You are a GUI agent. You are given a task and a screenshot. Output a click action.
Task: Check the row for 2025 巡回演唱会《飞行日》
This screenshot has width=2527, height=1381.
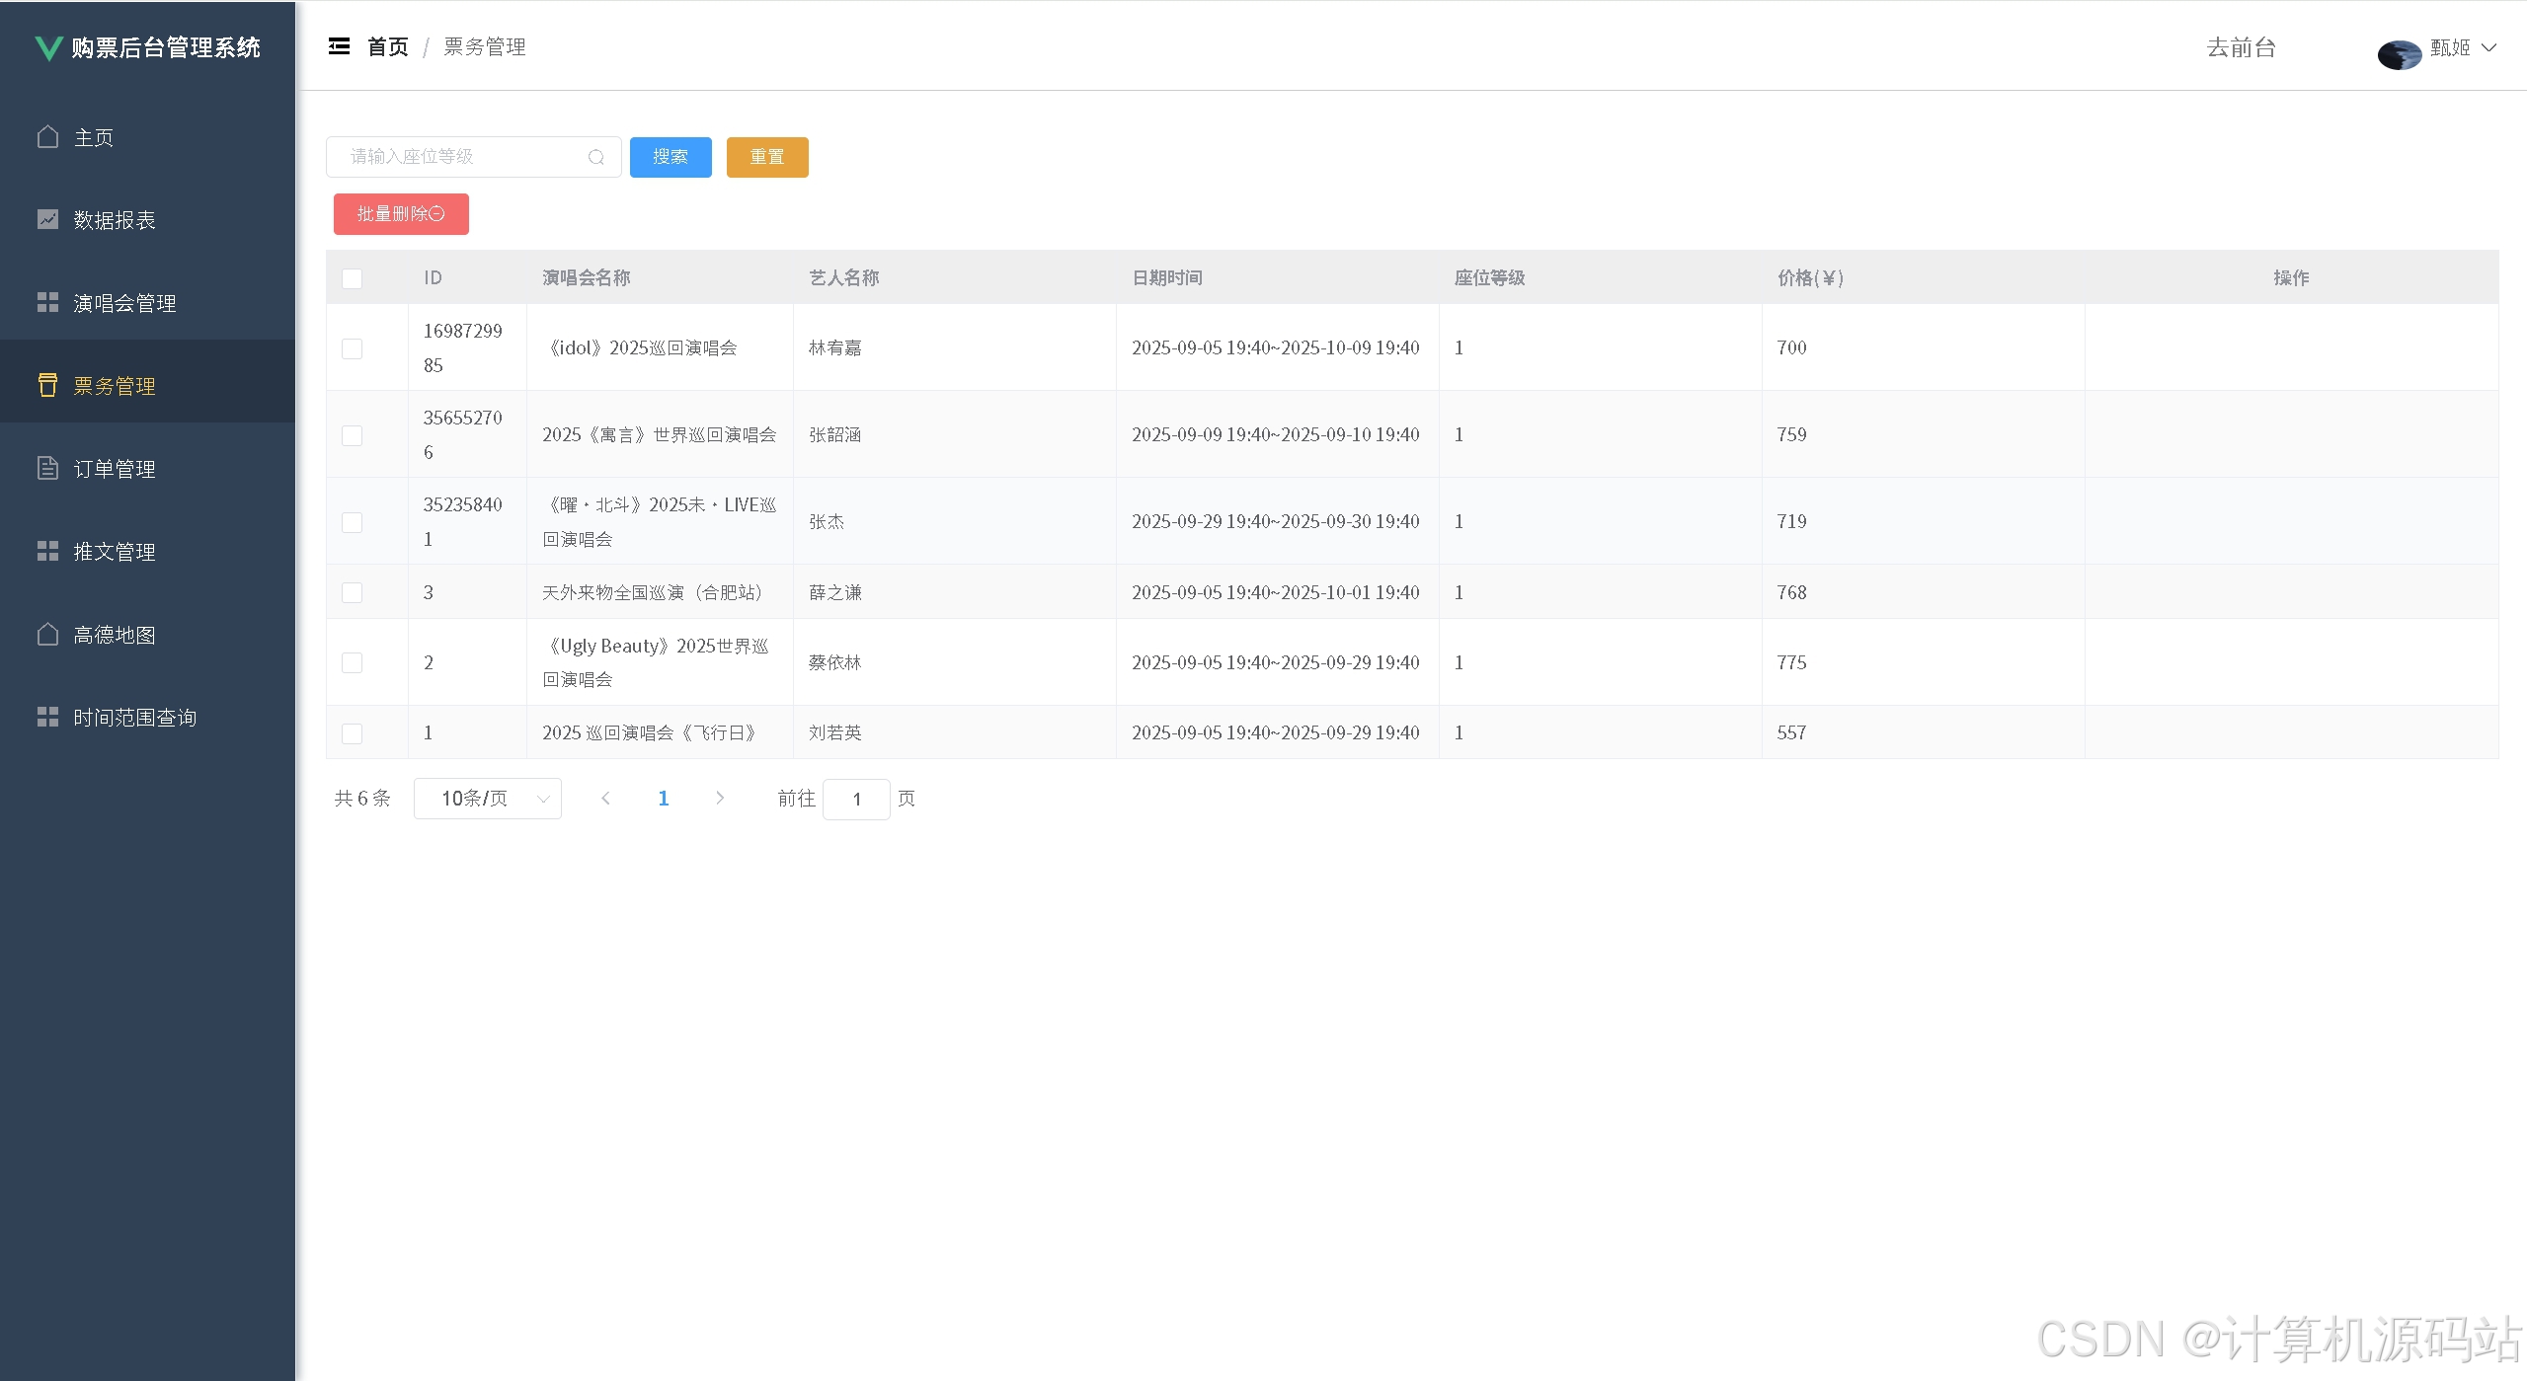point(352,733)
